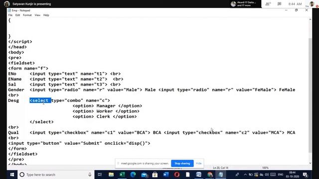319x179 pixels.
Task: Click the Gender label text
Action: click(x=16, y=89)
